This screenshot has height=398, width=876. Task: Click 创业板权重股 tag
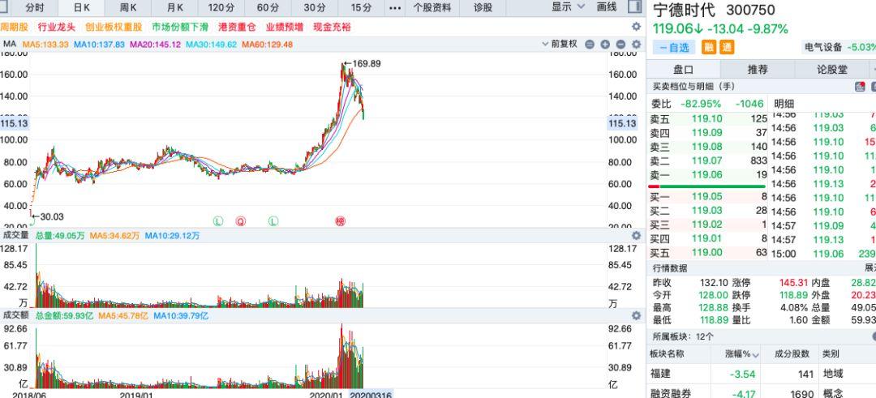tap(114, 27)
